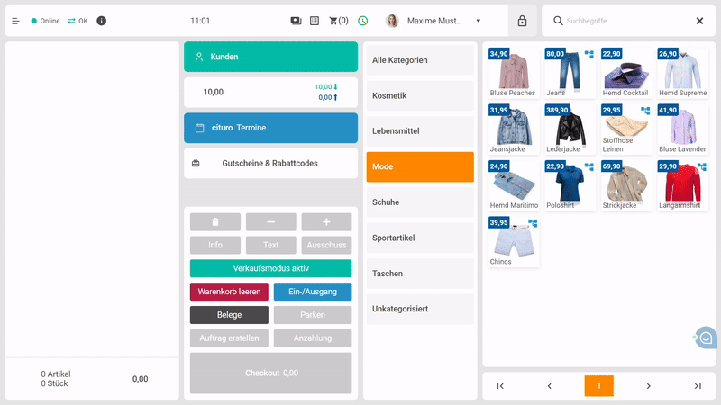The image size is (721, 405).
Task: Click the info circle icon next to OK
Action: pyautogui.click(x=101, y=21)
